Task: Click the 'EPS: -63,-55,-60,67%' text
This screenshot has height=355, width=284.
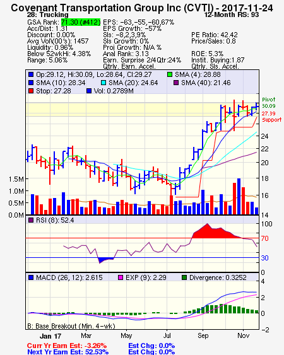Action: point(138,22)
